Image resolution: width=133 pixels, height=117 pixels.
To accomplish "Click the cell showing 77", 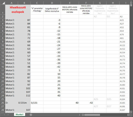I will click(24, 71).
